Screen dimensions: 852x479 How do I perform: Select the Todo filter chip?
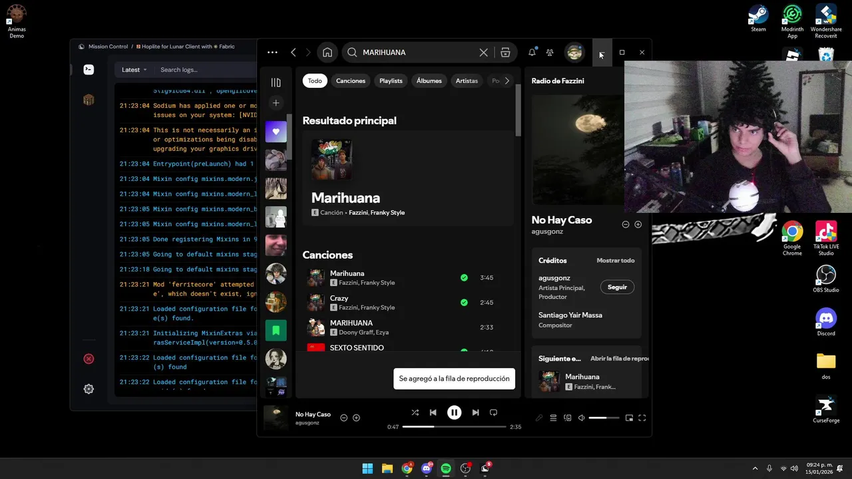pyautogui.click(x=315, y=80)
